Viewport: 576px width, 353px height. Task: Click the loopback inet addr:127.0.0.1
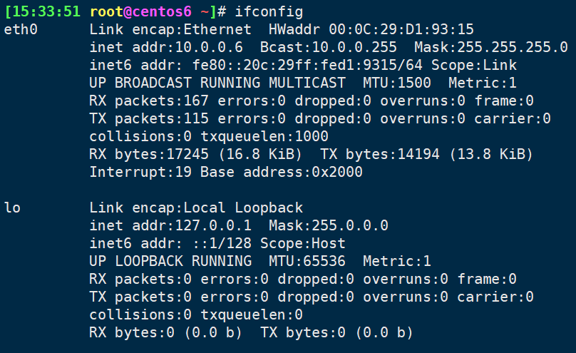(170, 225)
